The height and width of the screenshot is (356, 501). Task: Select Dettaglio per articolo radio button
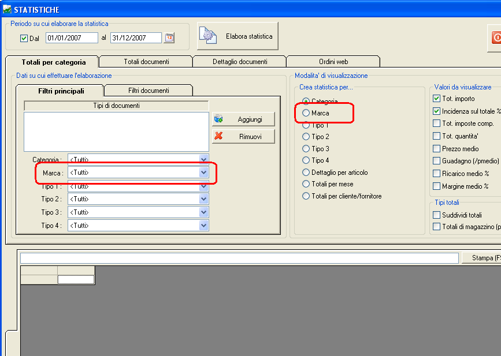(x=306, y=173)
